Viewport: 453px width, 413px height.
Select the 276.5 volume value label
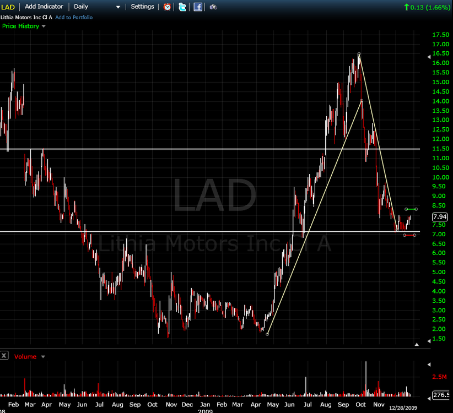tap(441, 395)
